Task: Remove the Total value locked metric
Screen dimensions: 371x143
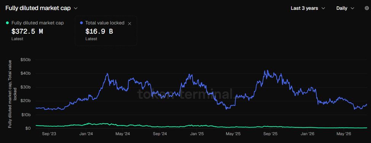Action: pyautogui.click(x=129, y=24)
